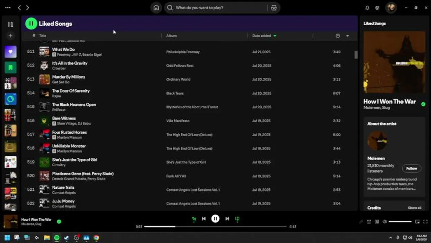Open File Explorer in the taskbar

[47, 238]
